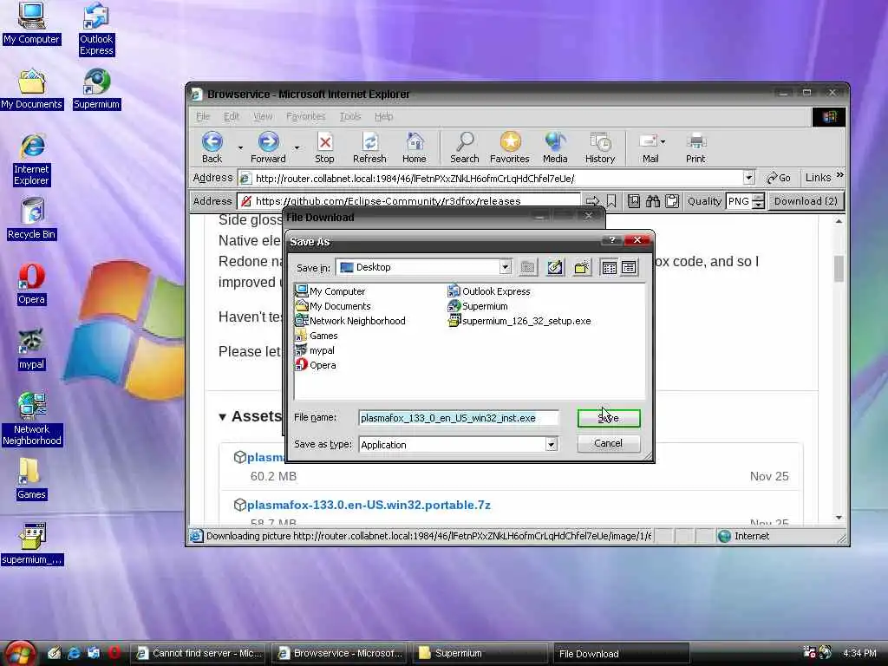Cancel the Save As dialog
This screenshot has height=666, width=888.
click(x=609, y=443)
